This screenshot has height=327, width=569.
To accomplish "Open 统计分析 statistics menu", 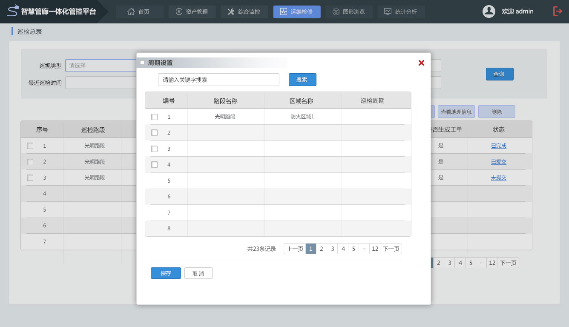I will (401, 12).
